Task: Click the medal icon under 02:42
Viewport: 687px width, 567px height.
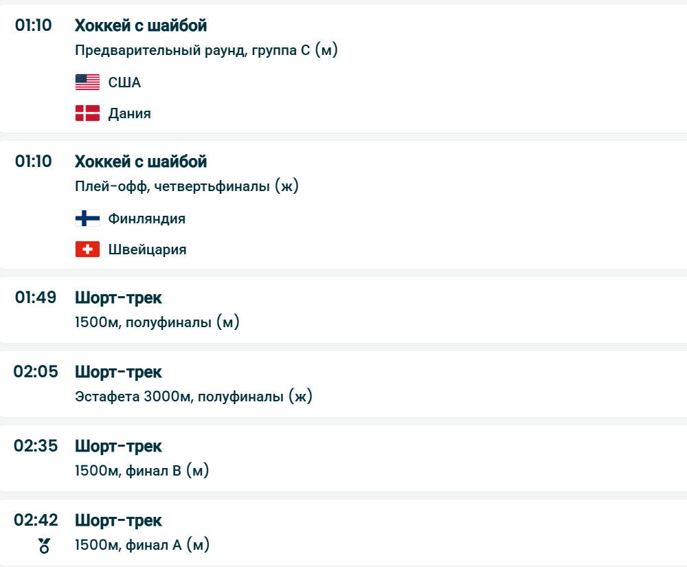Action: [x=45, y=546]
